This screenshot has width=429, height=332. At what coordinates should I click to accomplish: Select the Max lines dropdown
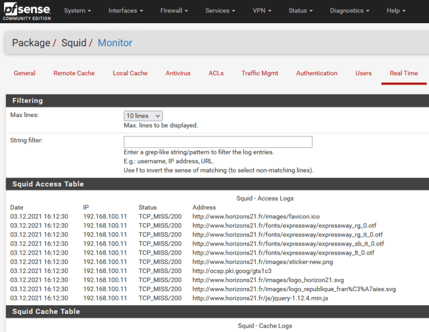pyautogui.click(x=143, y=116)
